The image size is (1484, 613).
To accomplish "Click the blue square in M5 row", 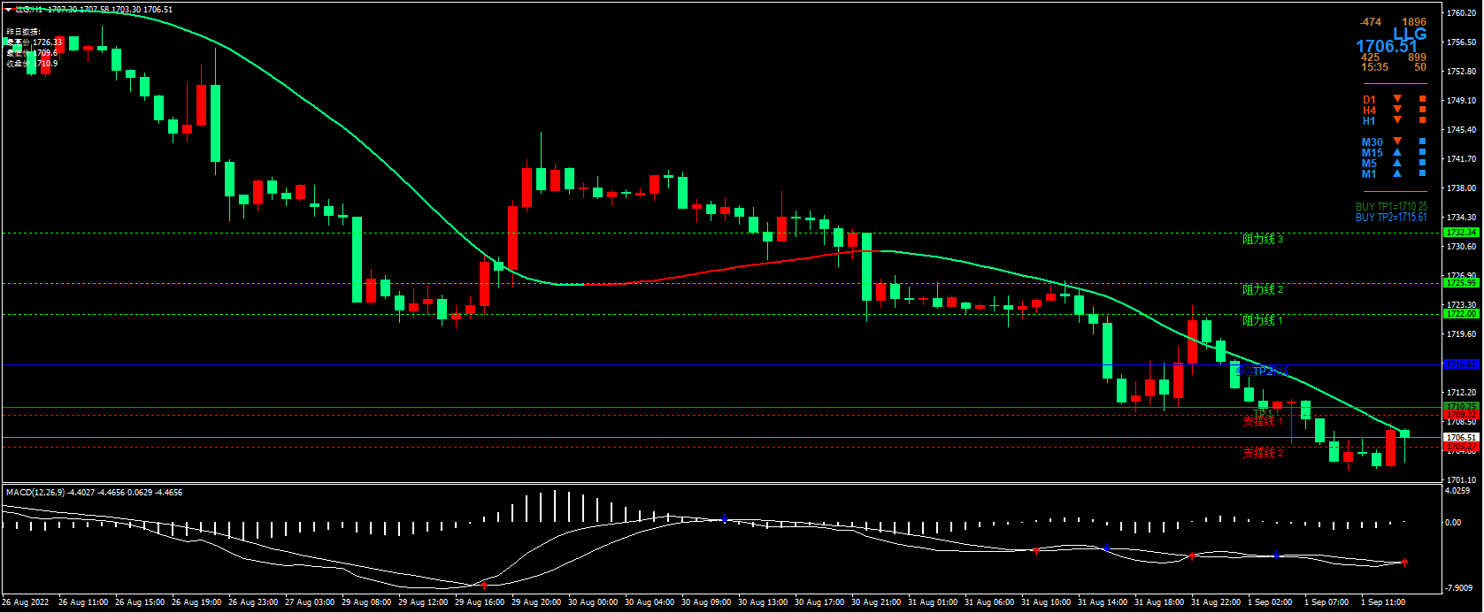I will (1423, 163).
